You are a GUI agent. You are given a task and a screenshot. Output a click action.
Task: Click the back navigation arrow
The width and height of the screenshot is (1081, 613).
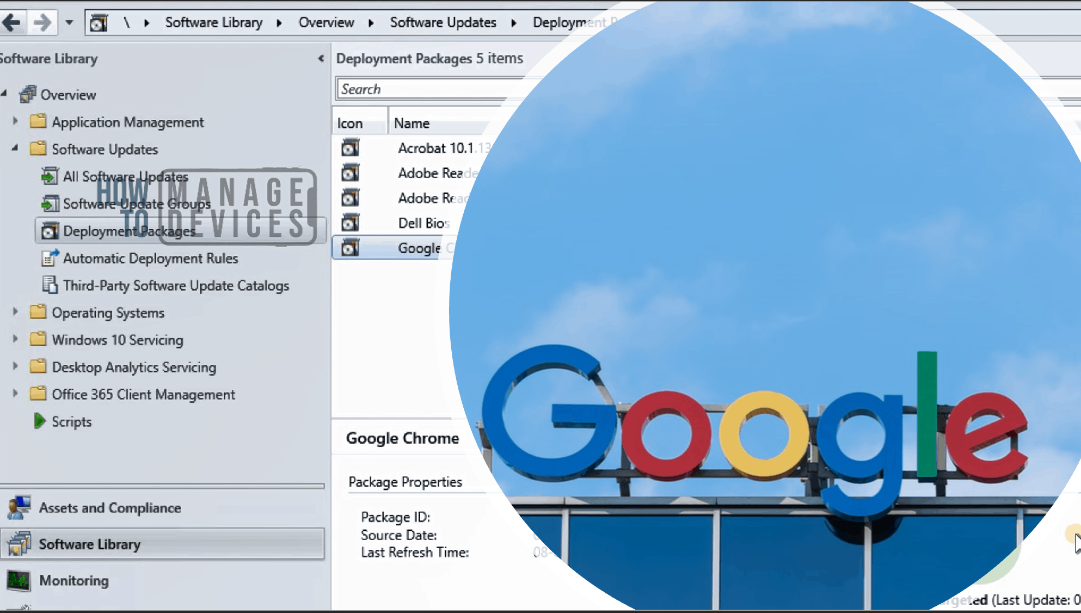point(12,22)
